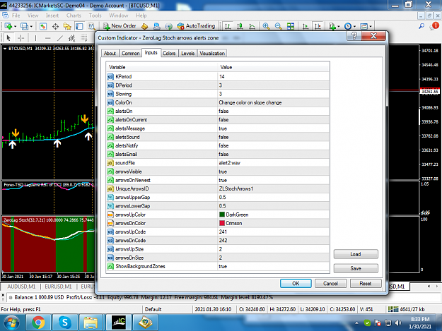This screenshot has height=331, width=442.
Task: Click the Crimson arrowsDnColor swatch
Action: coord(222,223)
